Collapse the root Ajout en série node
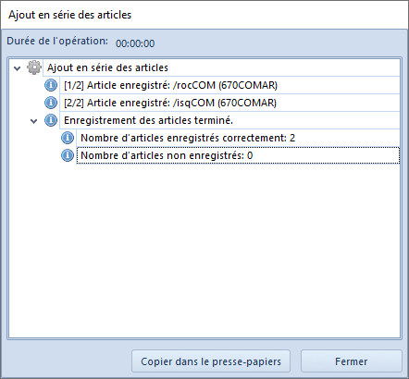Screen dimensions: 409x379 click(x=18, y=68)
